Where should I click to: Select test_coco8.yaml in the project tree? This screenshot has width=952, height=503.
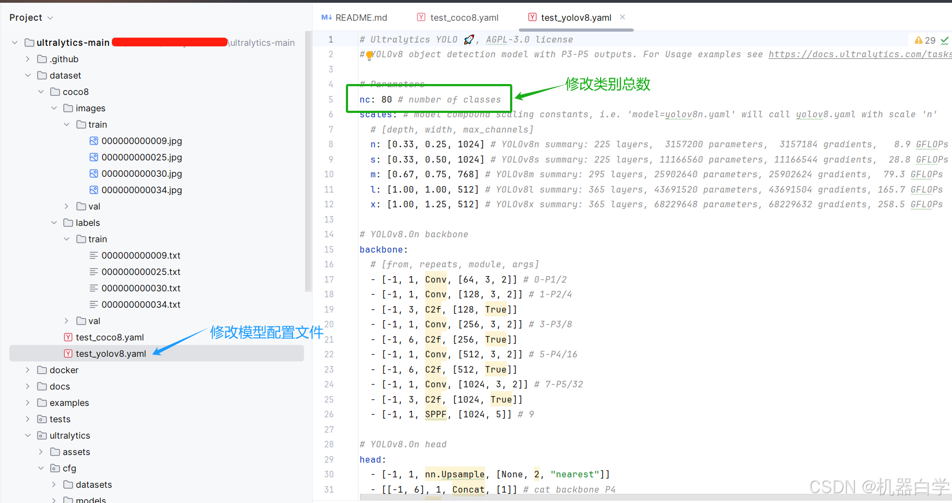(x=110, y=337)
